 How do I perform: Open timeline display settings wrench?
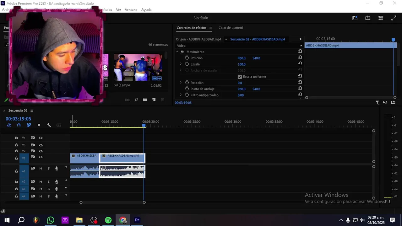pos(49,125)
